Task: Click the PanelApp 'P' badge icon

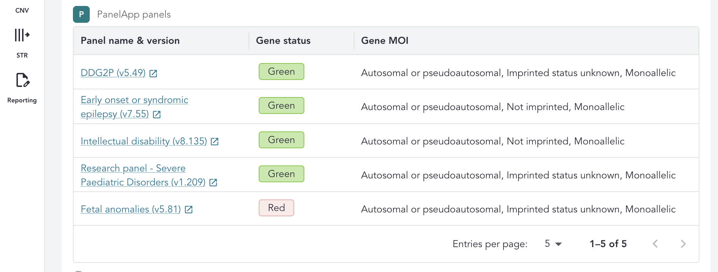Action: pos(81,14)
